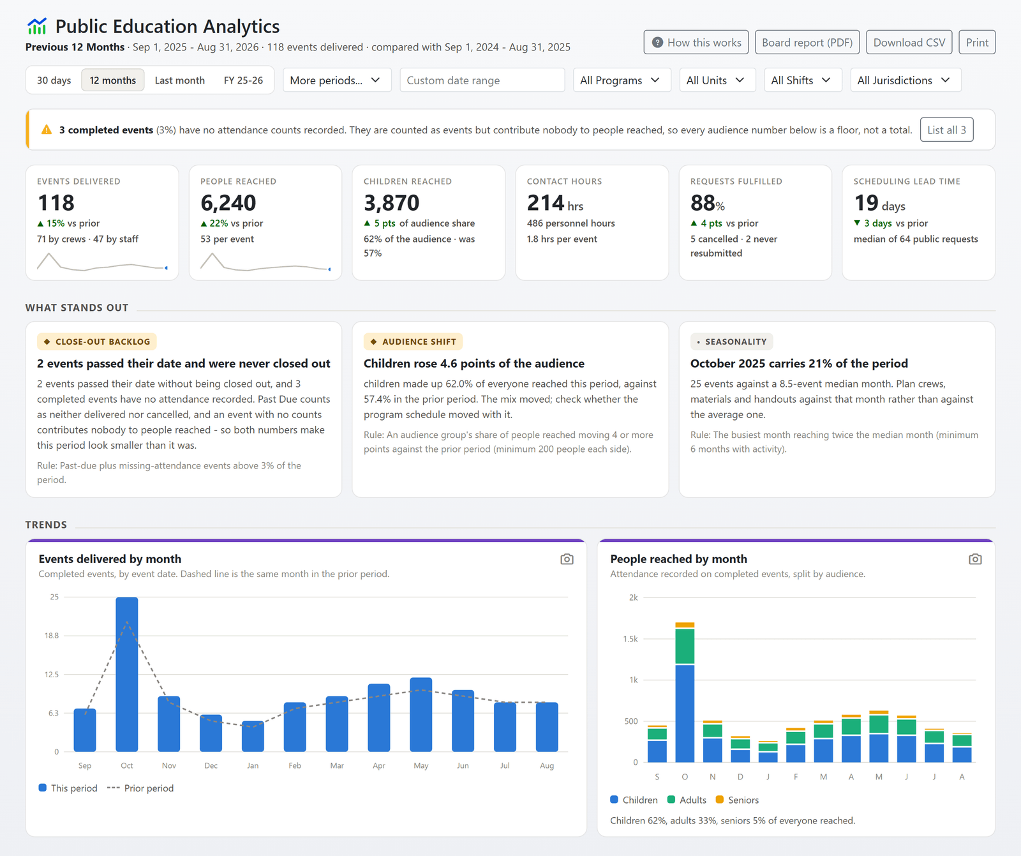Click 'People reached by month' chart title
Screen dimensions: 1021x856
[678, 559]
